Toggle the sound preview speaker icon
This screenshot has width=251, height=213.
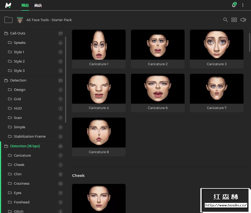[x=243, y=20]
